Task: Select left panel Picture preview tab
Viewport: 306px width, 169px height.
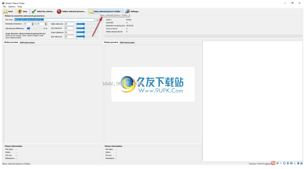Action: 11,42
